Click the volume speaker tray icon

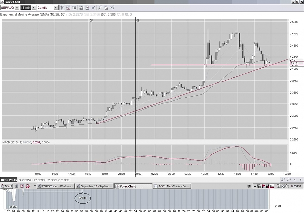(287, 186)
